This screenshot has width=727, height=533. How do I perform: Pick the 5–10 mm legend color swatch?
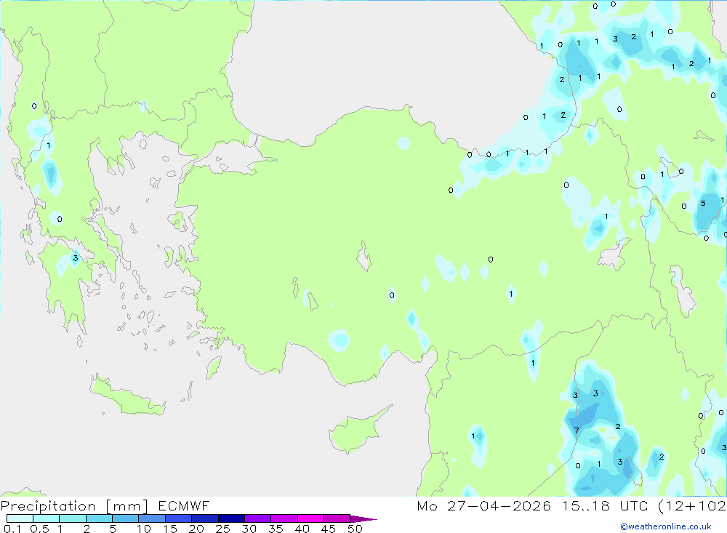pos(126,518)
